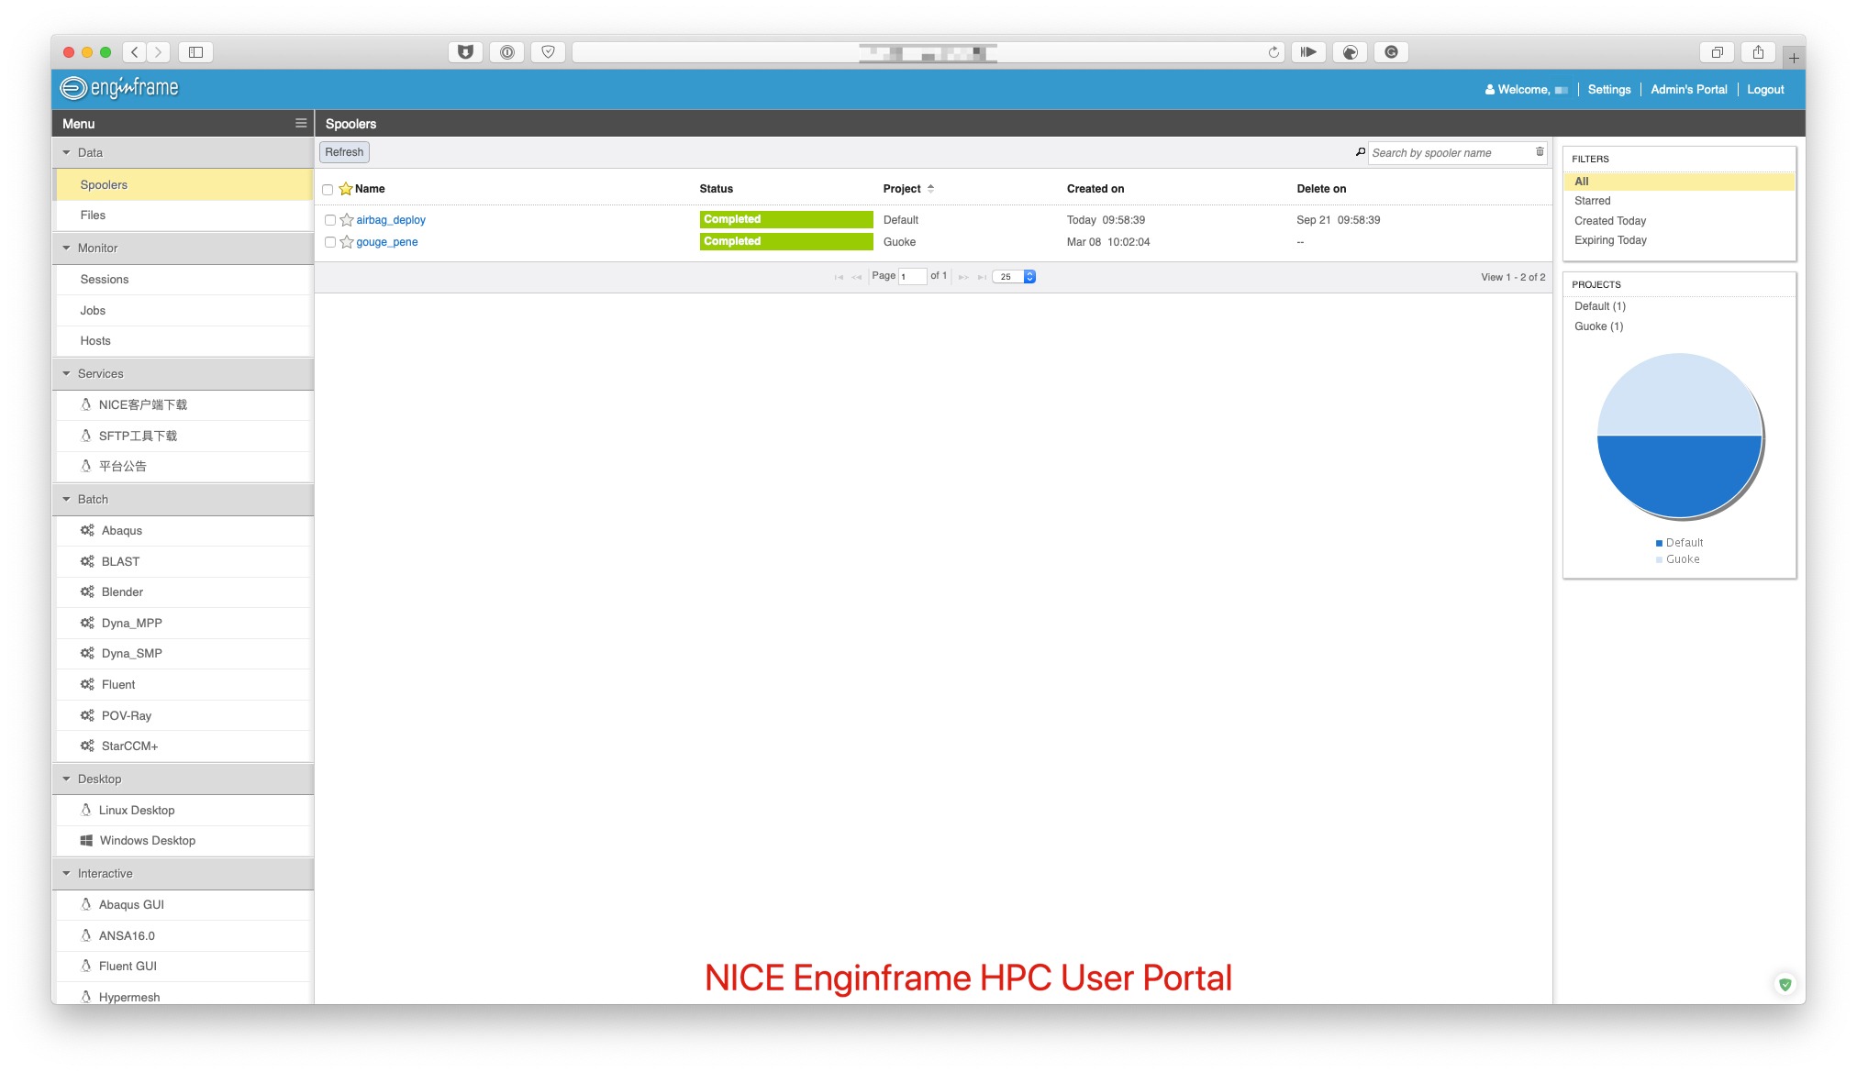The width and height of the screenshot is (1857, 1072).
Task: Click the penguin icon for Linux Desktop
Action: (86, 810)
